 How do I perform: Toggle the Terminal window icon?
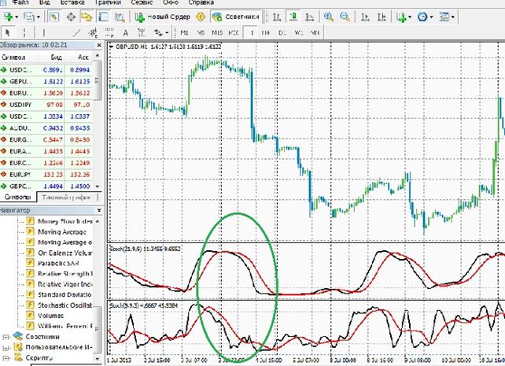point(103,17)
